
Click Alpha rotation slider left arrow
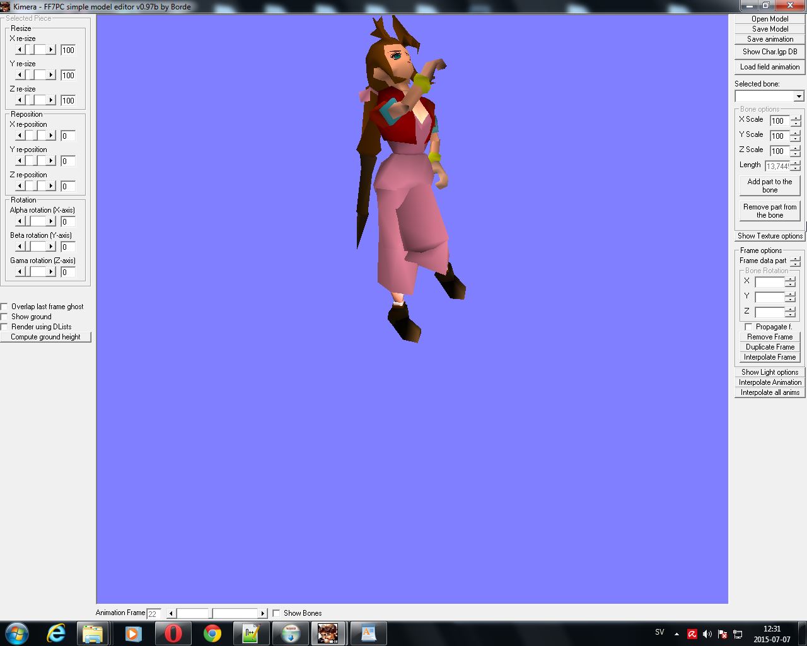pos(20,221)
